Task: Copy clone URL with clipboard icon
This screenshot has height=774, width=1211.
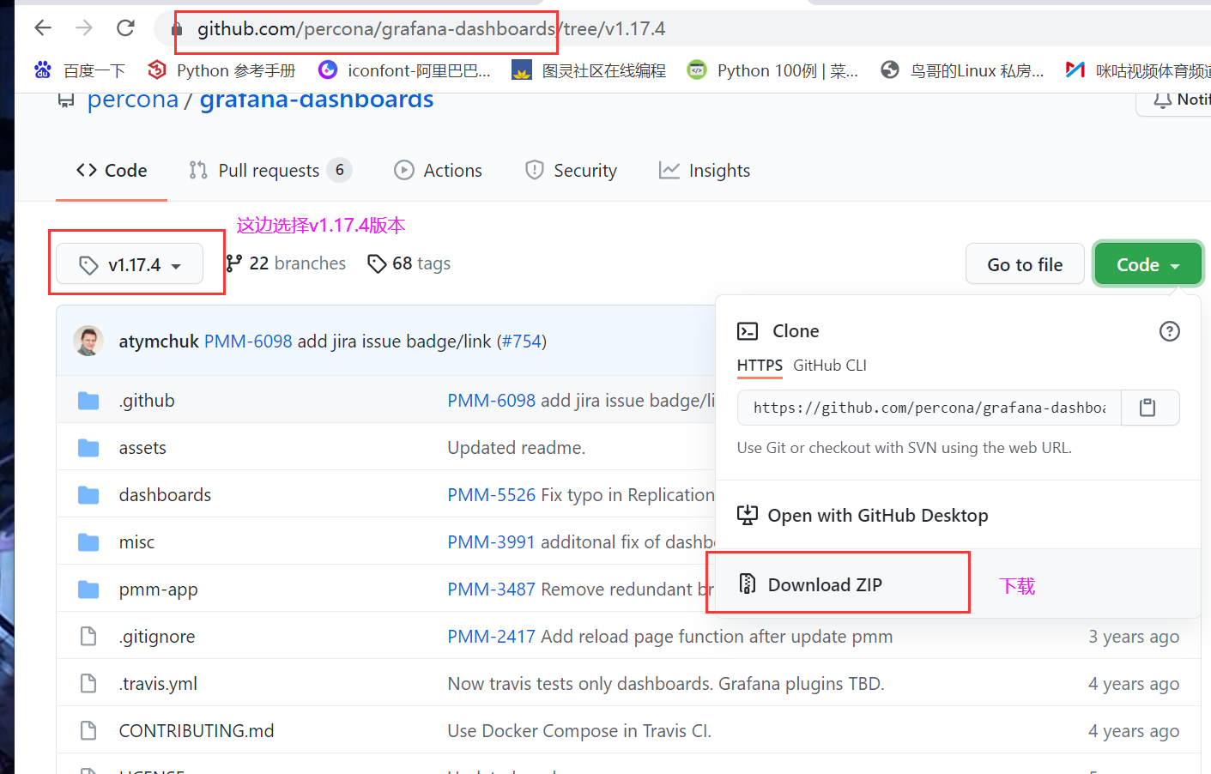Action: [1147, 408]
